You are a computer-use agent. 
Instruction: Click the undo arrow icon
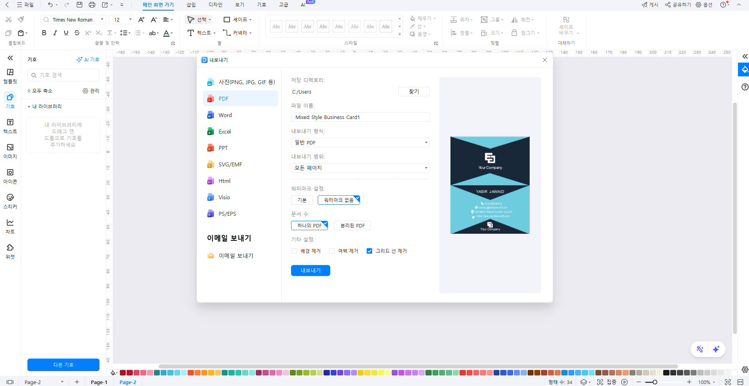tap(50, 5)
